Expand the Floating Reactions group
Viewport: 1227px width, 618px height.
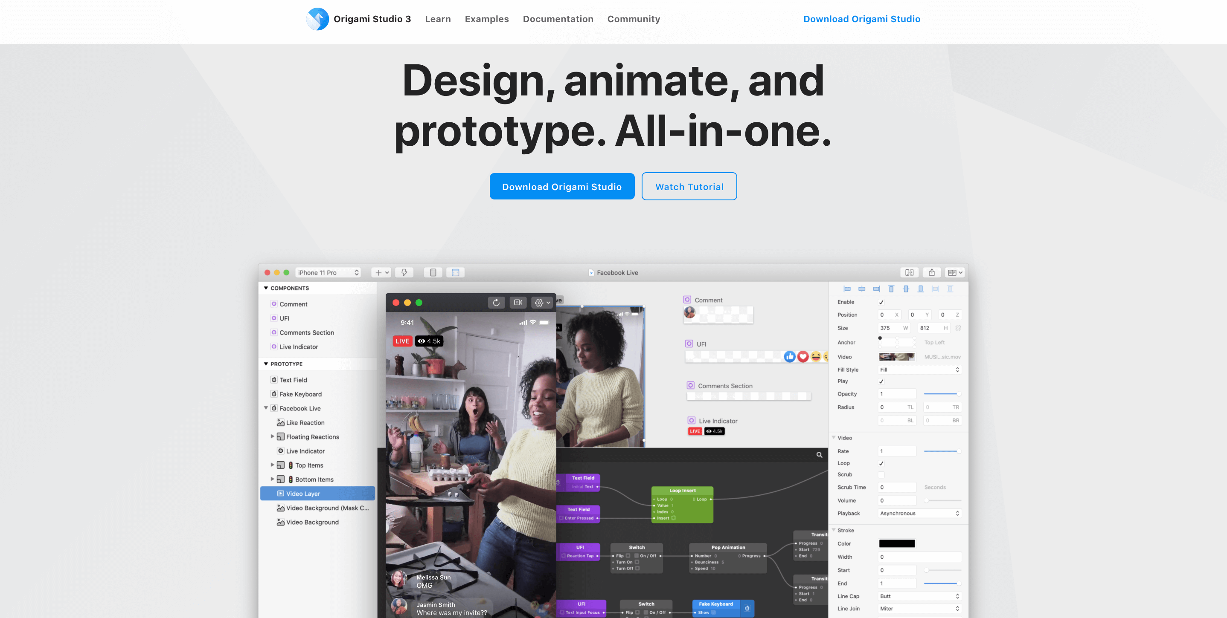click(x=273, y=436)
